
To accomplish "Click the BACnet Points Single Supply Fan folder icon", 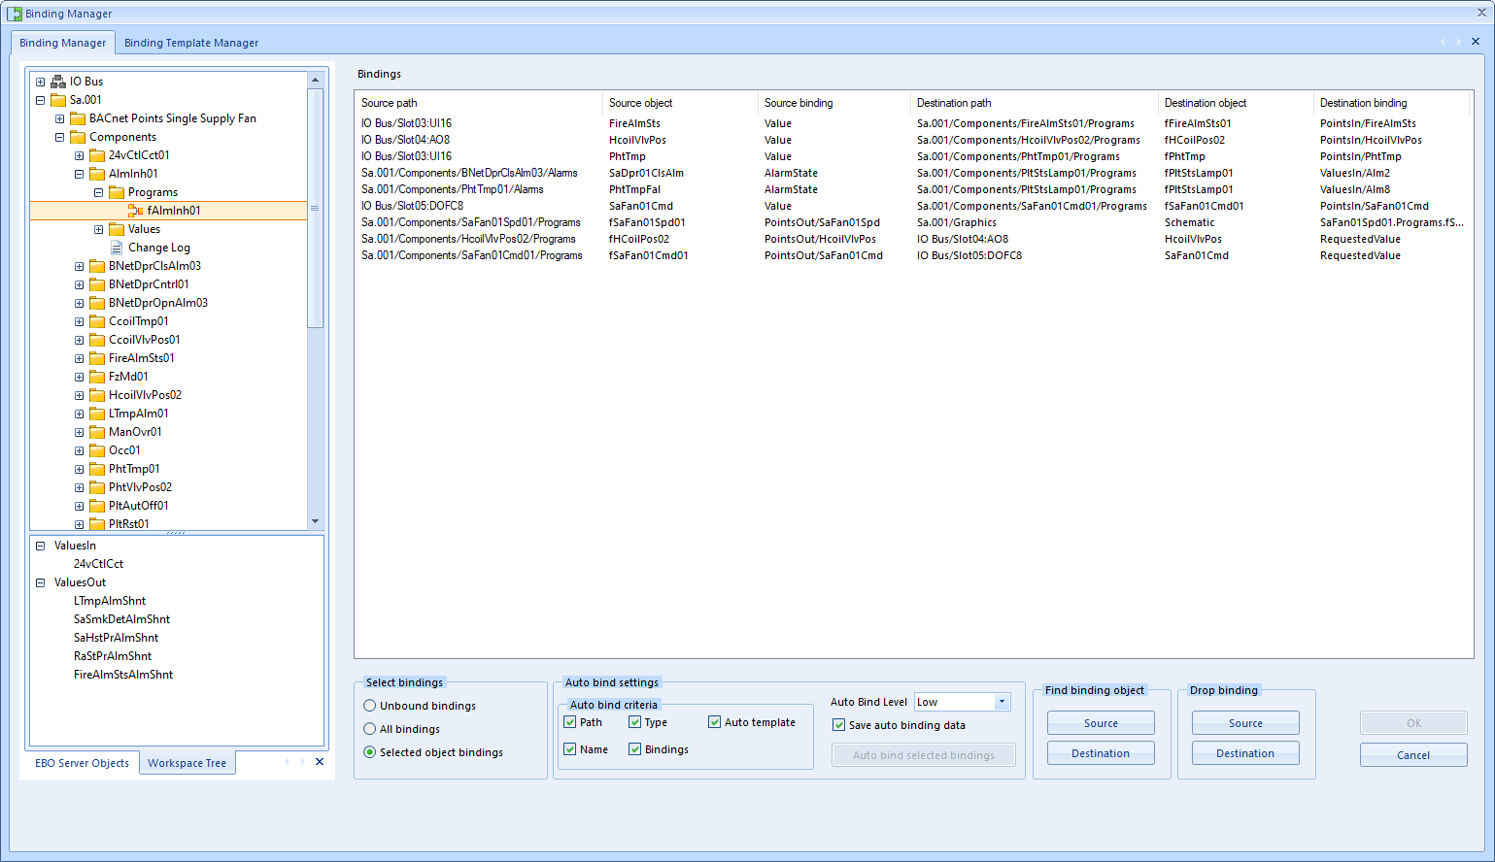I will click(78, 118).
